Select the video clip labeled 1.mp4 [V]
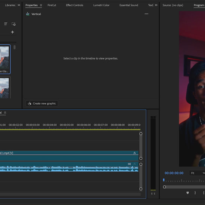The image size is (205, 205). pyautogui.click(x=69, y=156)
